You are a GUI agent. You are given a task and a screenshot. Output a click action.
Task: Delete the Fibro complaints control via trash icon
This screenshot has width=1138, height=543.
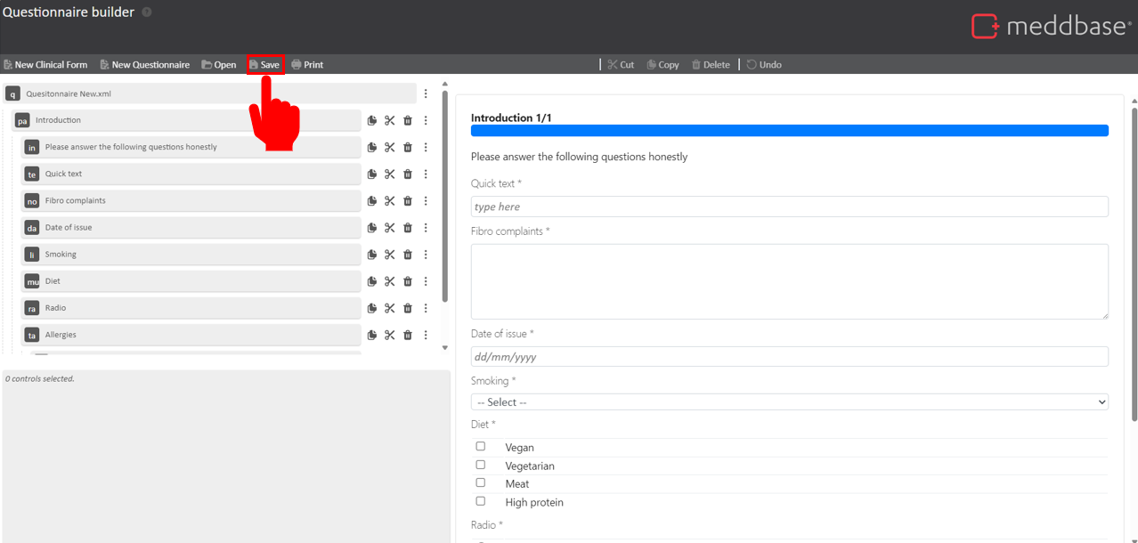[408, 201]
